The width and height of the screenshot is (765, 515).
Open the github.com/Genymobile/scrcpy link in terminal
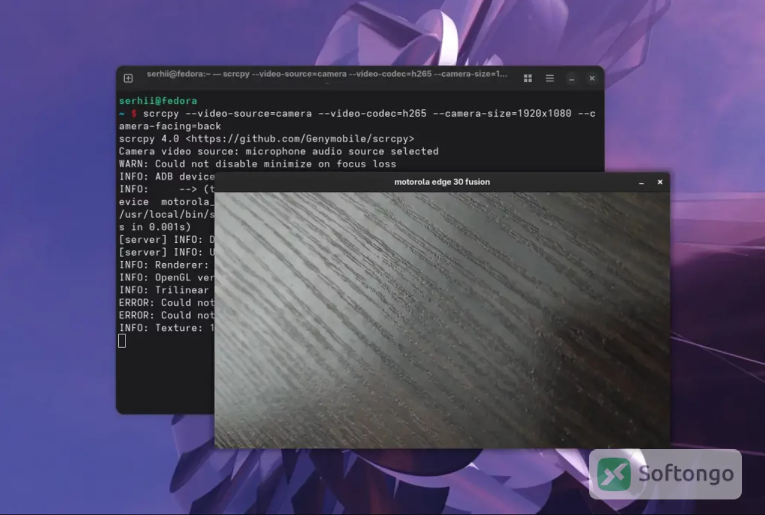click(x=300, y=139)
